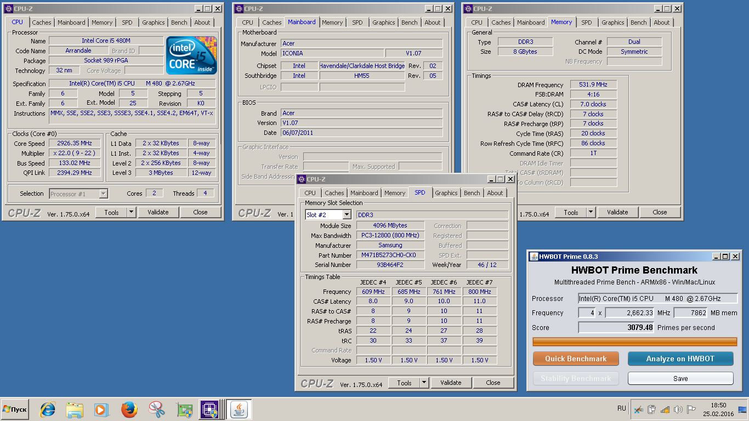The height and width of the screenshot is (421, 749).
Task: Click the mainboard model ICONIA
Action: tap(332, 53)
